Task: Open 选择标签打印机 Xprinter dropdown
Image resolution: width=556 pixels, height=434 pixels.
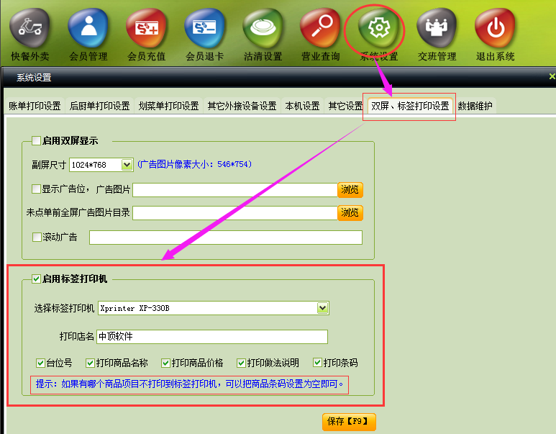Action: (322, 308)
